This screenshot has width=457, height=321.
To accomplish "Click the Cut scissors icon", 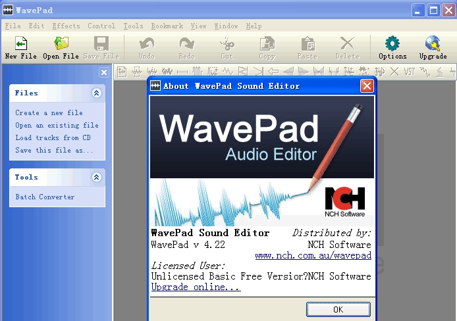I will point(227,43).
